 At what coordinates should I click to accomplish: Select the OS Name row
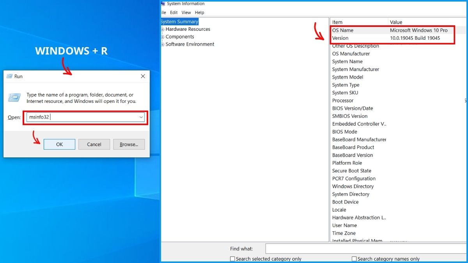(399, 30)
